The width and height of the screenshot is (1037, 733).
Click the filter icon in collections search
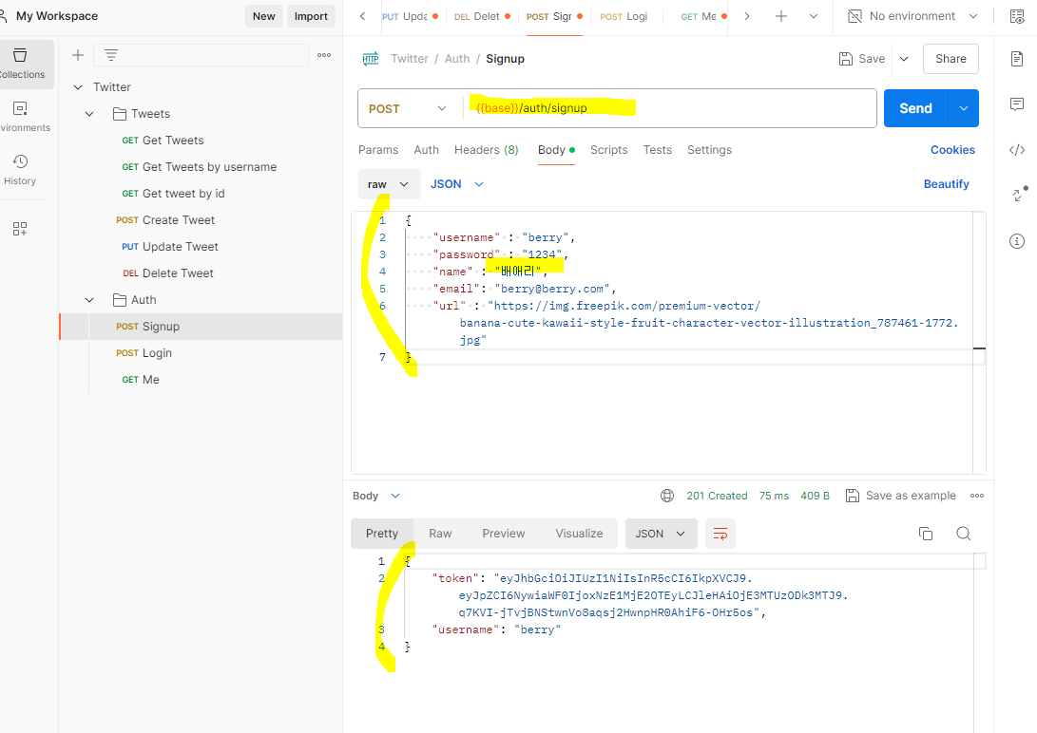[x=111, y=55]
